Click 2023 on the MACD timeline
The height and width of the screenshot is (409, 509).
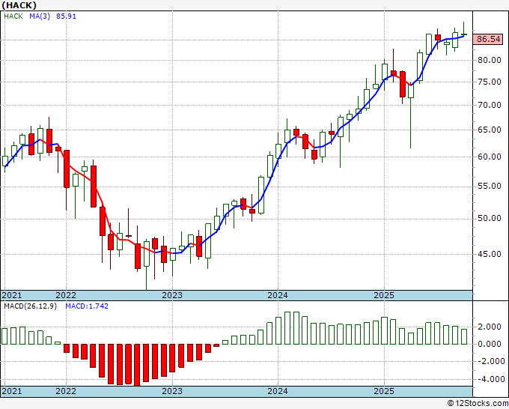click(172, 391)
